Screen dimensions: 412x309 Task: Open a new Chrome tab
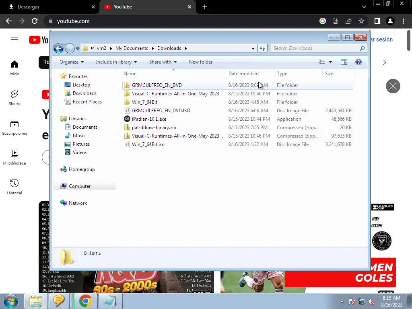coord(205,7)
